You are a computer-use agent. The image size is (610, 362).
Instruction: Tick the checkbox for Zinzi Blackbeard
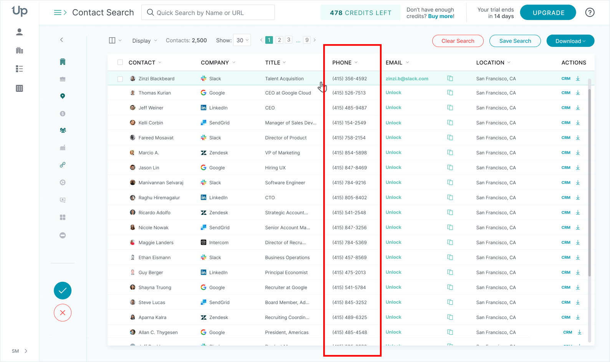120,79
